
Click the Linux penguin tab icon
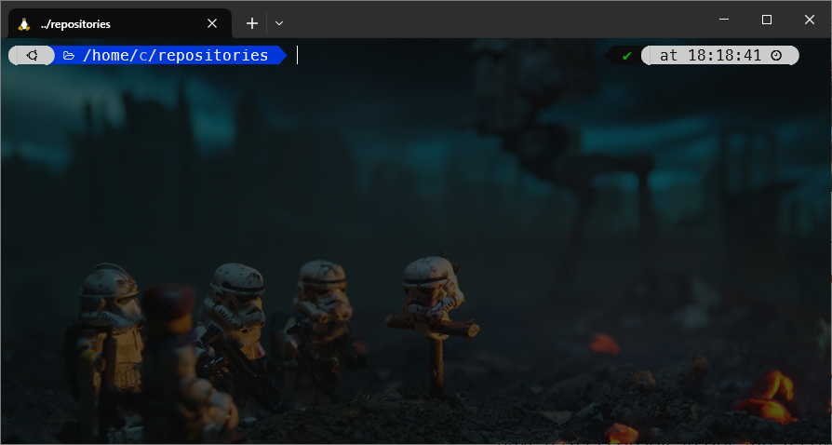[x=24, y=24]
